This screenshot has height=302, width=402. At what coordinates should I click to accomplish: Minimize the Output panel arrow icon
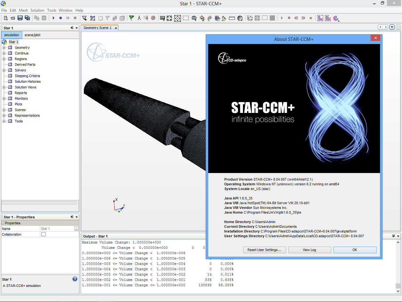(394, 236)
